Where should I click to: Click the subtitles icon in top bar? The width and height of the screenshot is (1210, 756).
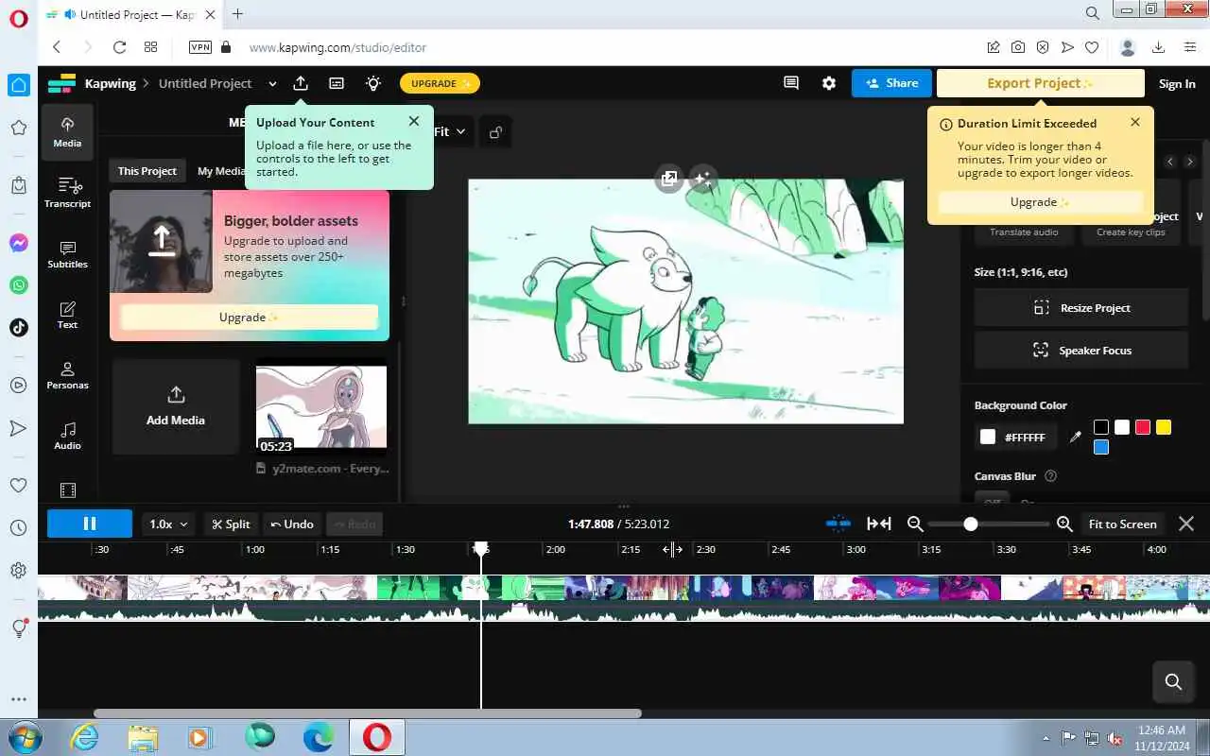pyautogui.click(x=337, y=83)
